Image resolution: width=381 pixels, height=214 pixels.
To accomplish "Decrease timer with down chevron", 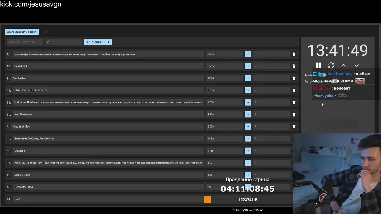I will point(357,65).
